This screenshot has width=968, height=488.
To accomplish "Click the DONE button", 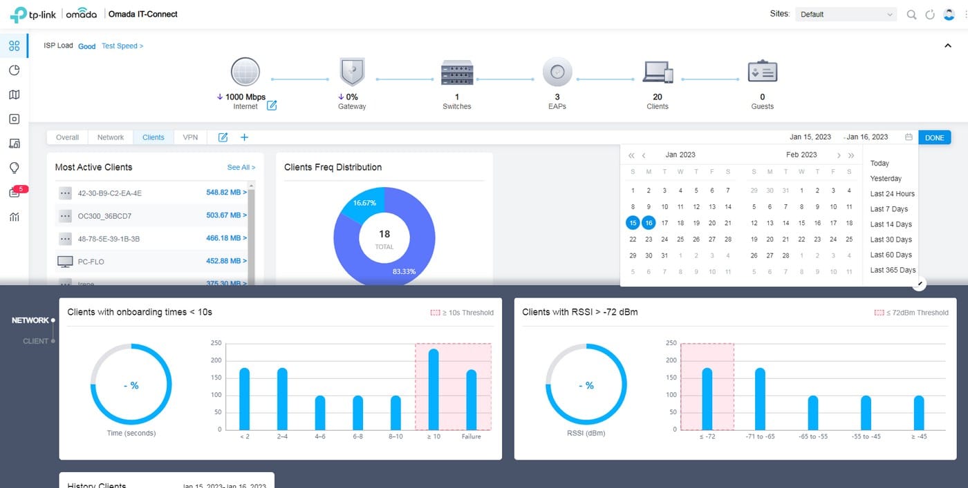I will pos(935,137).
